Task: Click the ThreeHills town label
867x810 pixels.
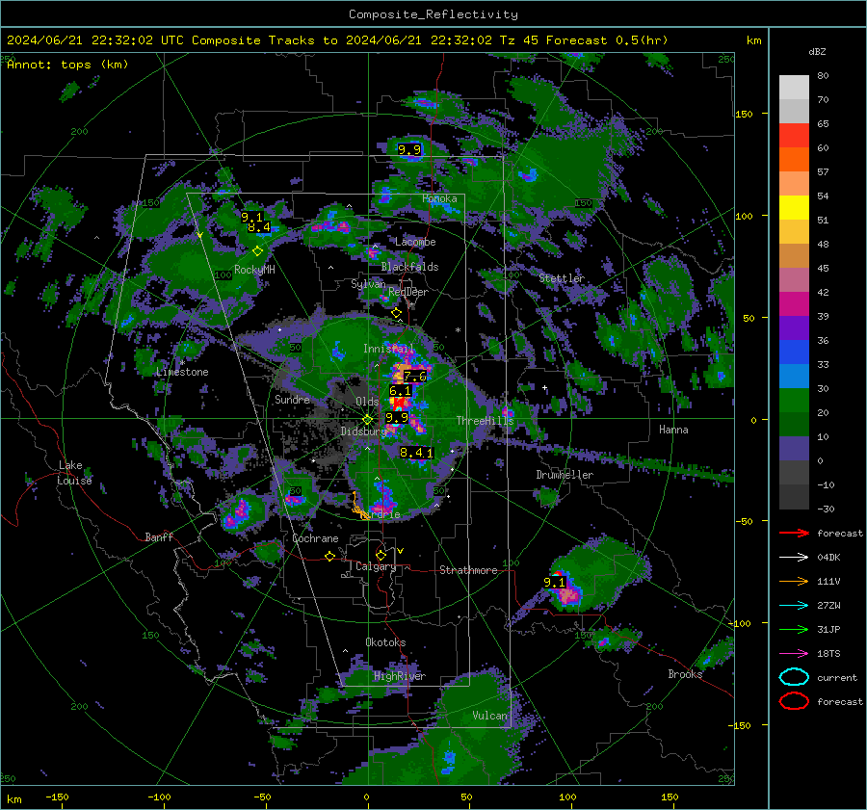Action: pyautogui.click(x=485, y=421)
